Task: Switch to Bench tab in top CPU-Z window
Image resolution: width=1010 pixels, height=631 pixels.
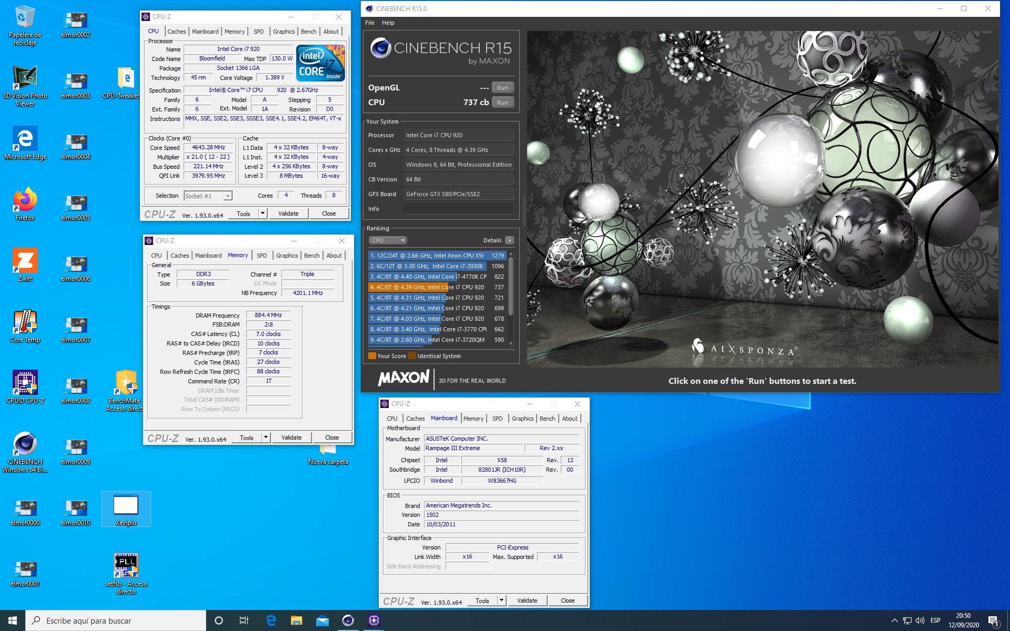Action: click(x=309, y=32)
